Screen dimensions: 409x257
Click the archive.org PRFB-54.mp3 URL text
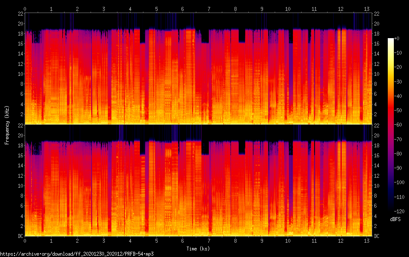pos(77,254)
